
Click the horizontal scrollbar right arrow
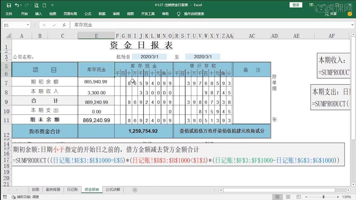point(349,190)
